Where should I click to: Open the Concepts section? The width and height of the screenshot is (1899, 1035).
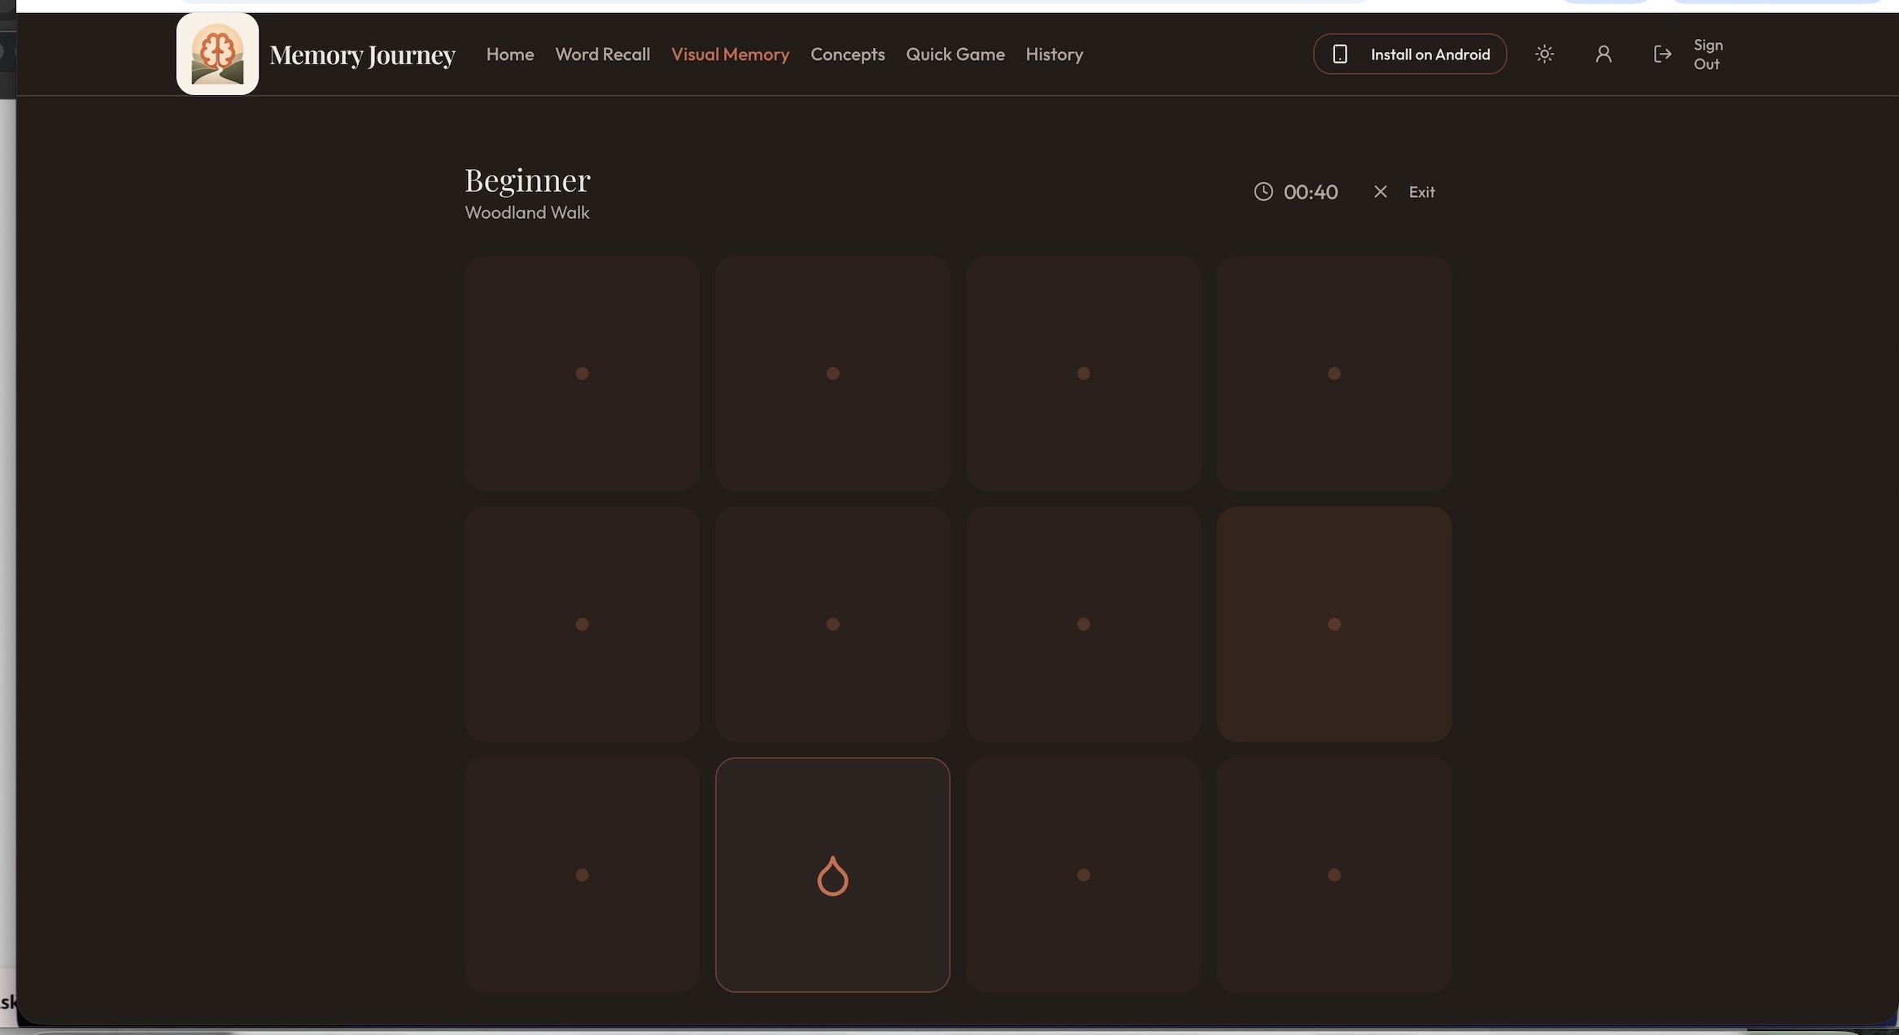[x=848, y=55]
